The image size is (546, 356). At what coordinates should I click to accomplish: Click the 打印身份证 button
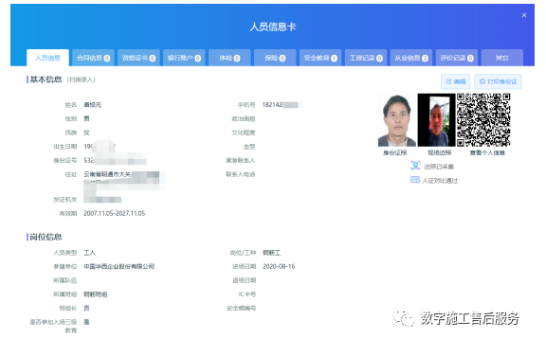click(x=498, y=81)
